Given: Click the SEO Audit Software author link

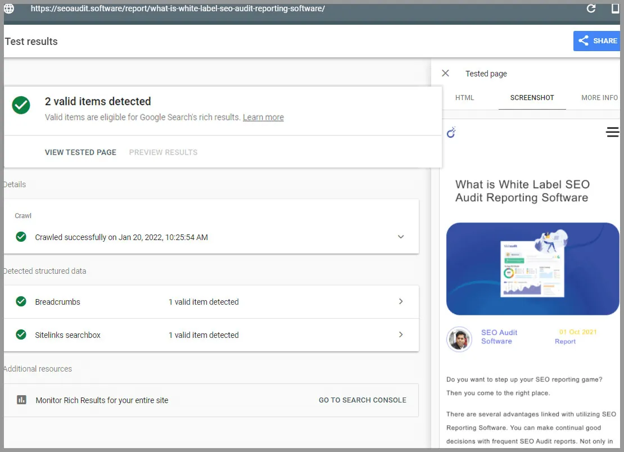Looking at the screenshot, I should tap(499, 337).
